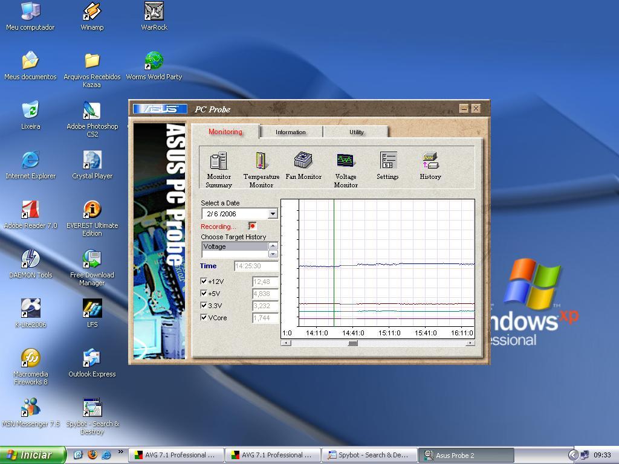The height and width of the screenshot is (464, 619).
Task: Uncheck the VCore voltage checkbox
Action: pos(204,317)
